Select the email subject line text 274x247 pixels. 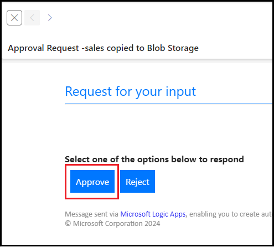pos(103,48)
